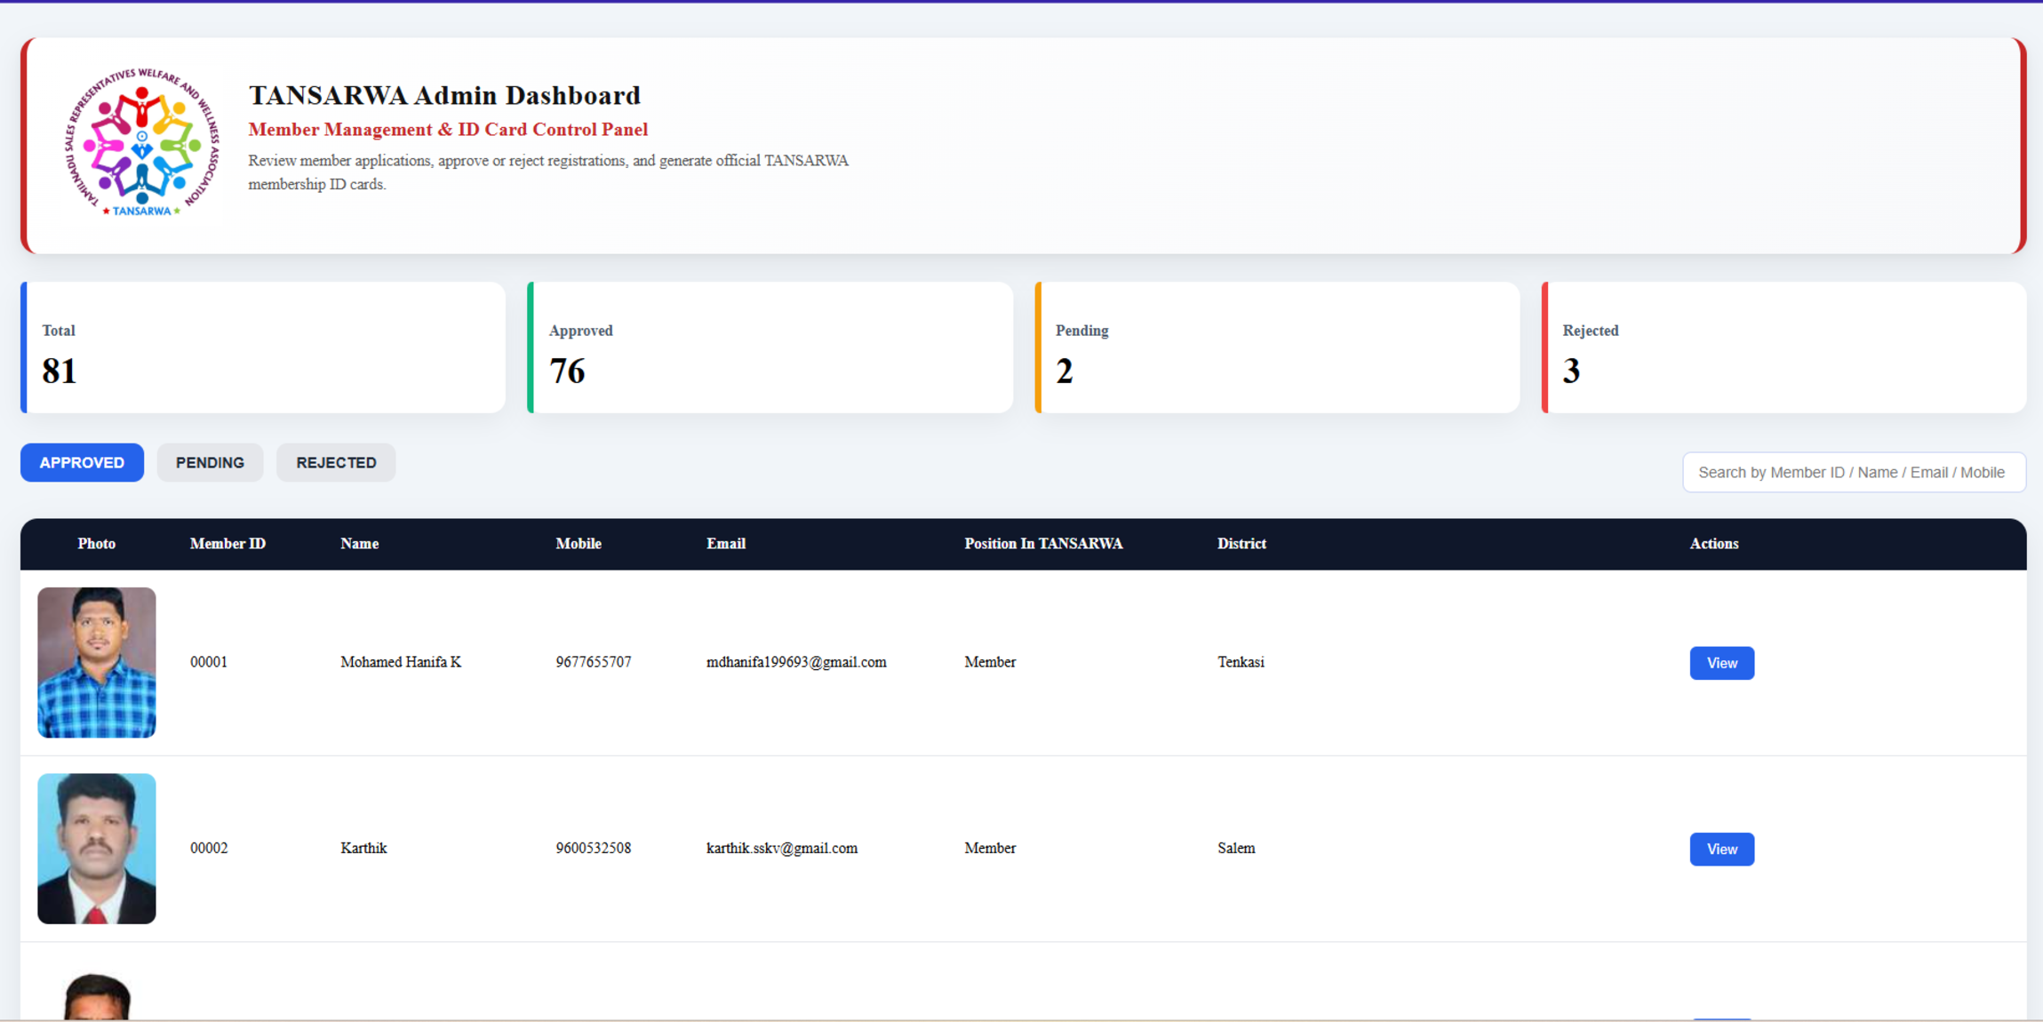Select the APPROVED filter tab
The image size is (2043, 1022).
pos(82,462)
